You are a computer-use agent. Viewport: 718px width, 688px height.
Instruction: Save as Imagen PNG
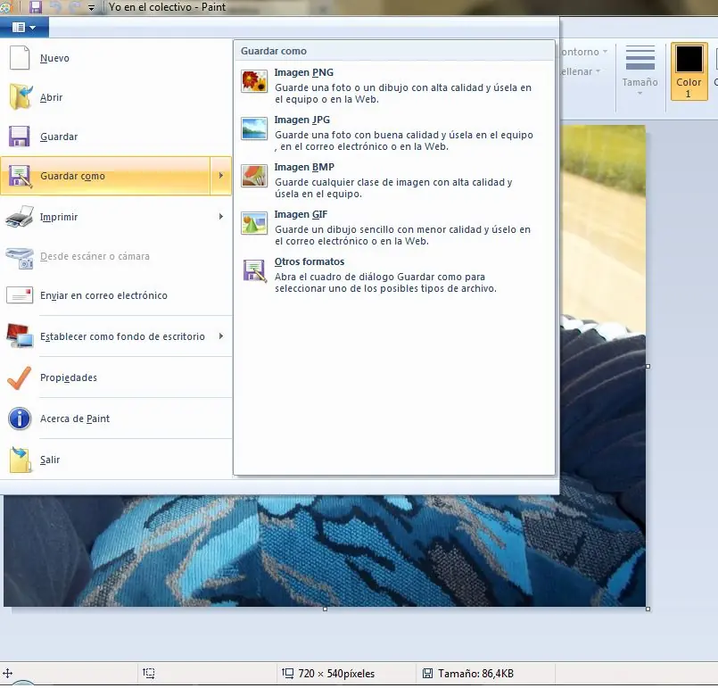394,85
